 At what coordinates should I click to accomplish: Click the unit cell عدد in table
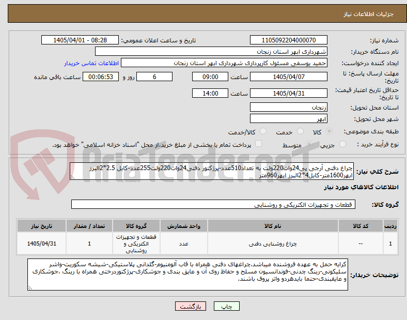coord(183,243)
